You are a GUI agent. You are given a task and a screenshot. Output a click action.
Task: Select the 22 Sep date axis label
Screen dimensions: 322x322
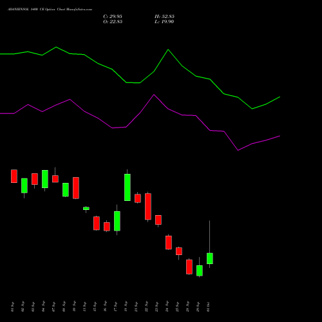pos(147,307)
